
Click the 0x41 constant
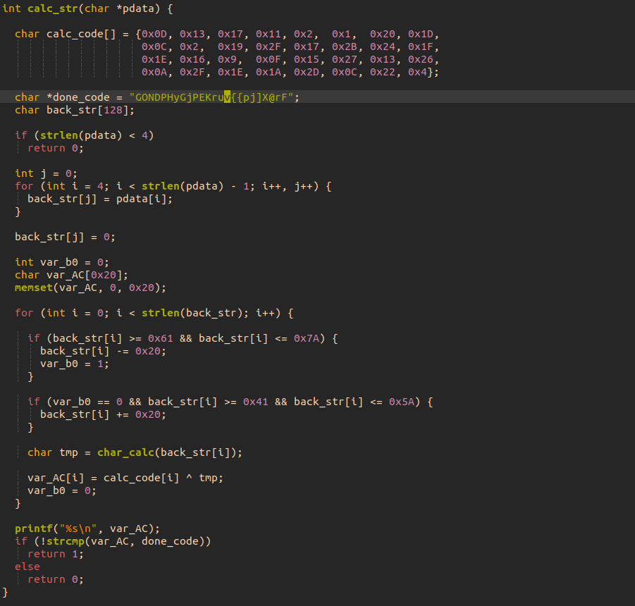coord(256,402)
